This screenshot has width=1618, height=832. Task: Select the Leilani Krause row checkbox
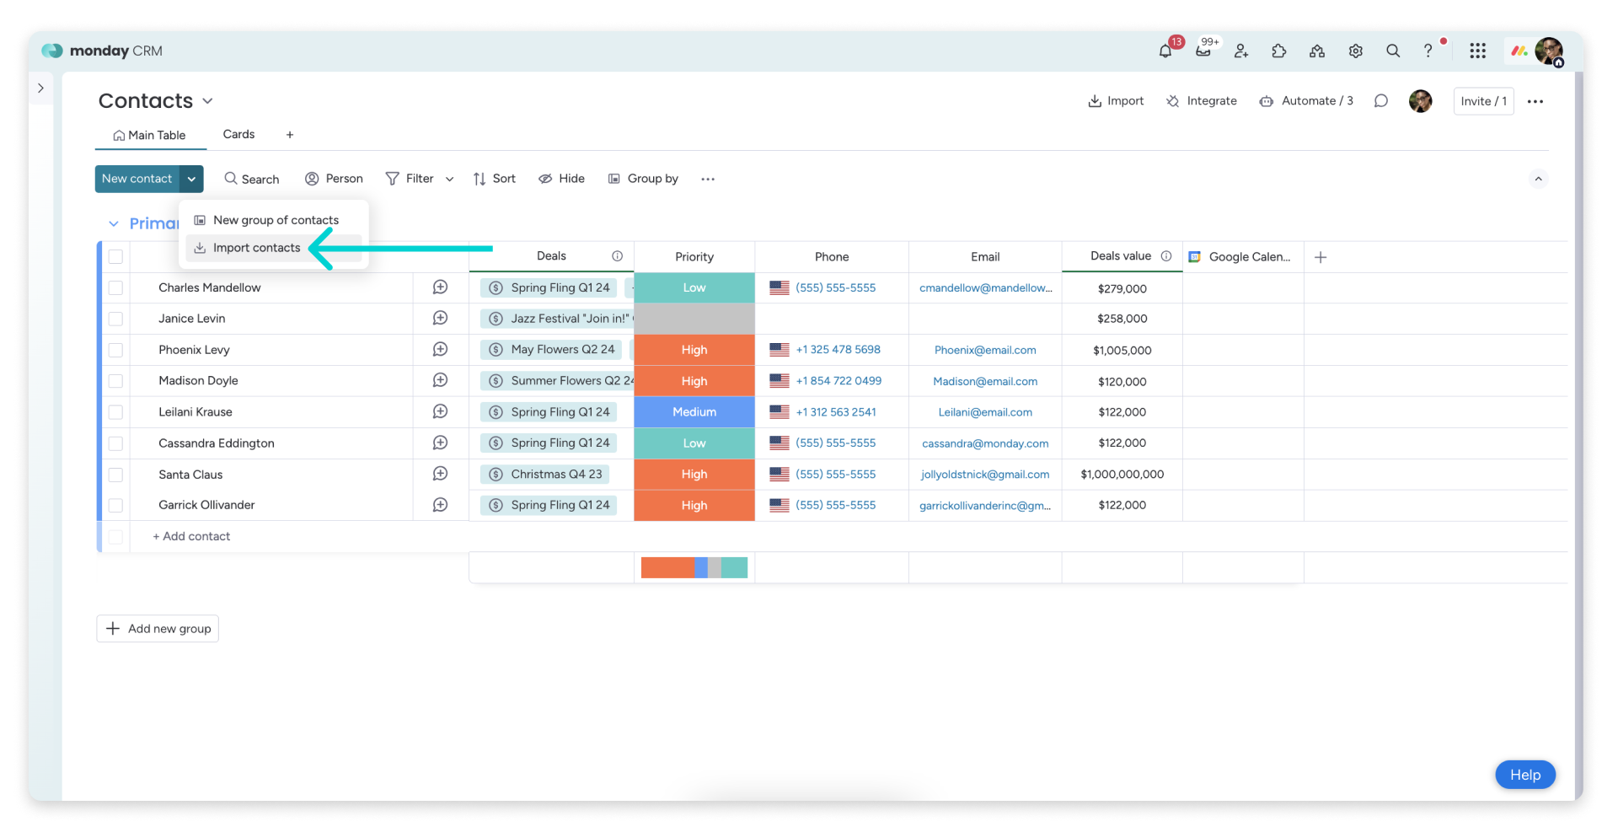115,412
